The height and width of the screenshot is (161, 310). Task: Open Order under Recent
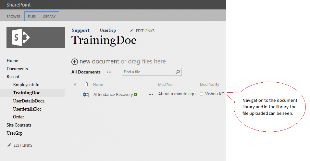coord(19,117)
